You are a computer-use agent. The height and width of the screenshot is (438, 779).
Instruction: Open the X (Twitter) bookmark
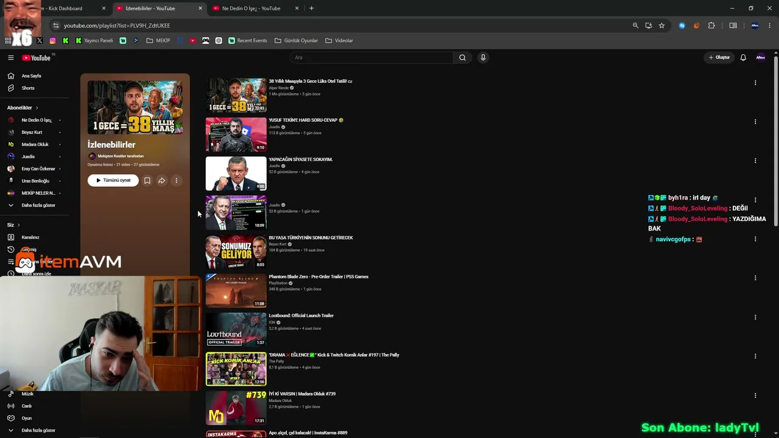[40, 41]
